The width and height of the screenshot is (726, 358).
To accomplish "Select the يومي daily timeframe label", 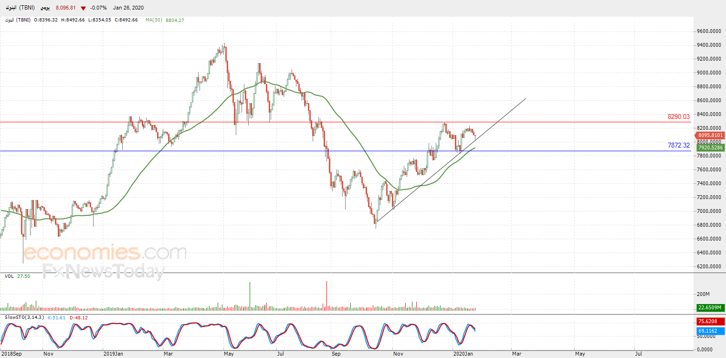I will [x=45, y=8].
